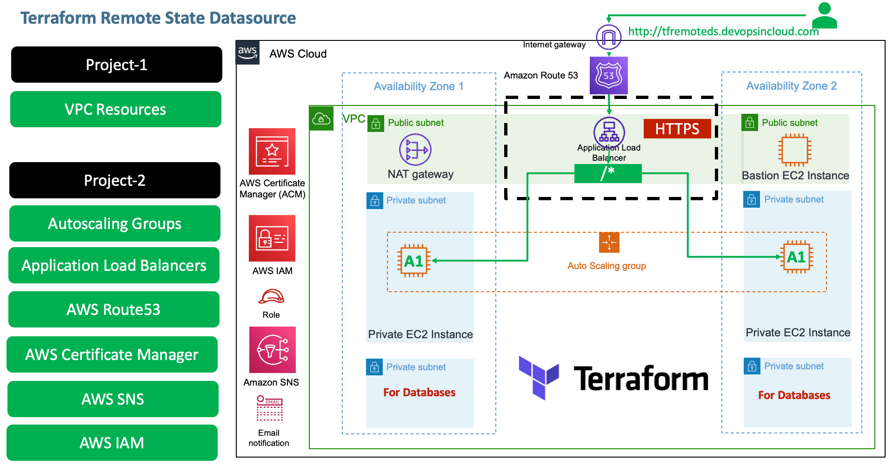Select the Internet gateway icon
893x465 pixels.
(x=608, y=37)
